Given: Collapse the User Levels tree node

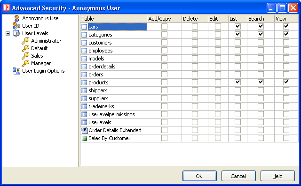Looking at the screenshot, I should [x=8, y=34].
